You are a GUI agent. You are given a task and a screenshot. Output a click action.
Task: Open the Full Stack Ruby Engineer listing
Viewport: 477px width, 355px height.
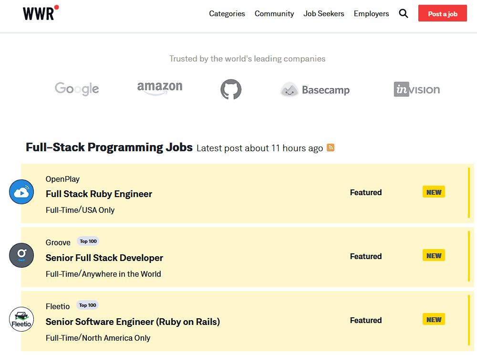click(99, 194)
